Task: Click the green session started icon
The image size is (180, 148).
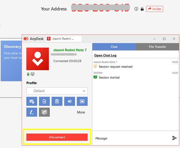Action: [95, 77]
